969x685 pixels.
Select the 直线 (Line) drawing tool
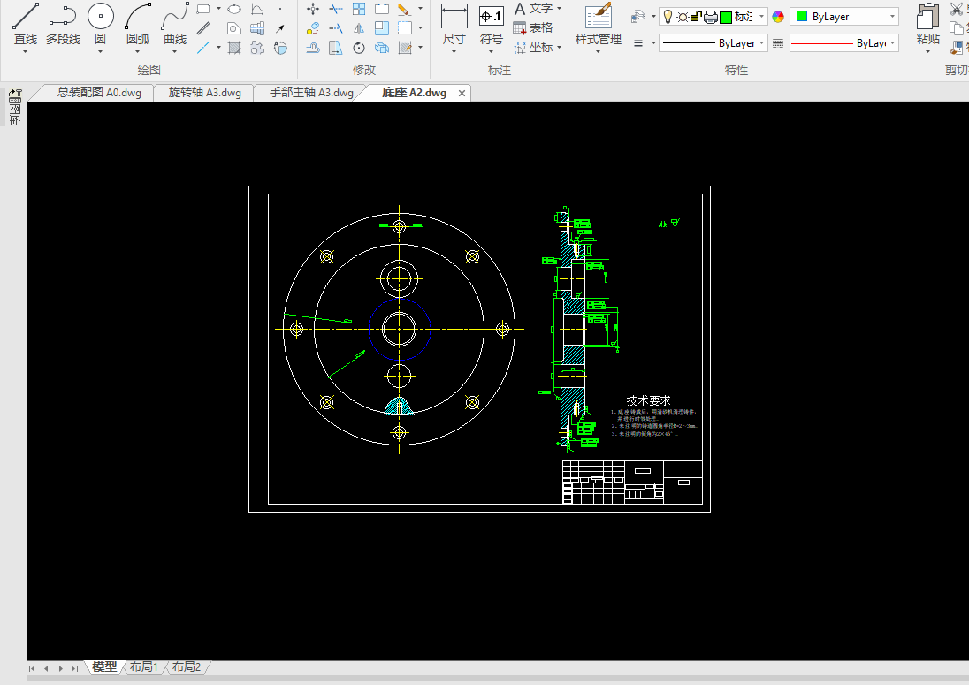click(26, 24)
